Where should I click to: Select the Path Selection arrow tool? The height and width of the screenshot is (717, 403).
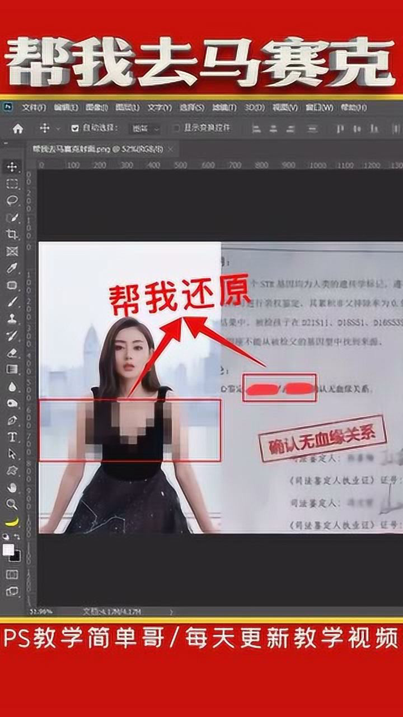[12, 454]
